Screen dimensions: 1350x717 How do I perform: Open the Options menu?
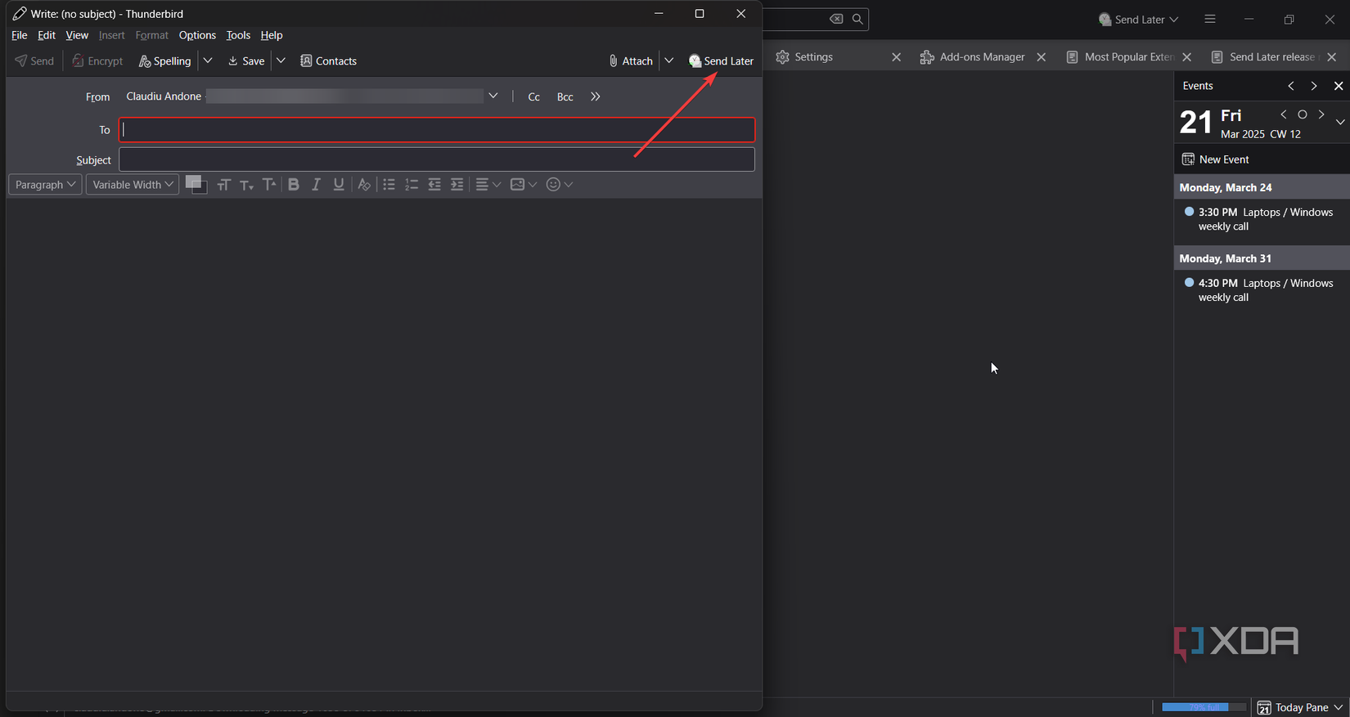pyautogui.click(x=197, y=35)
